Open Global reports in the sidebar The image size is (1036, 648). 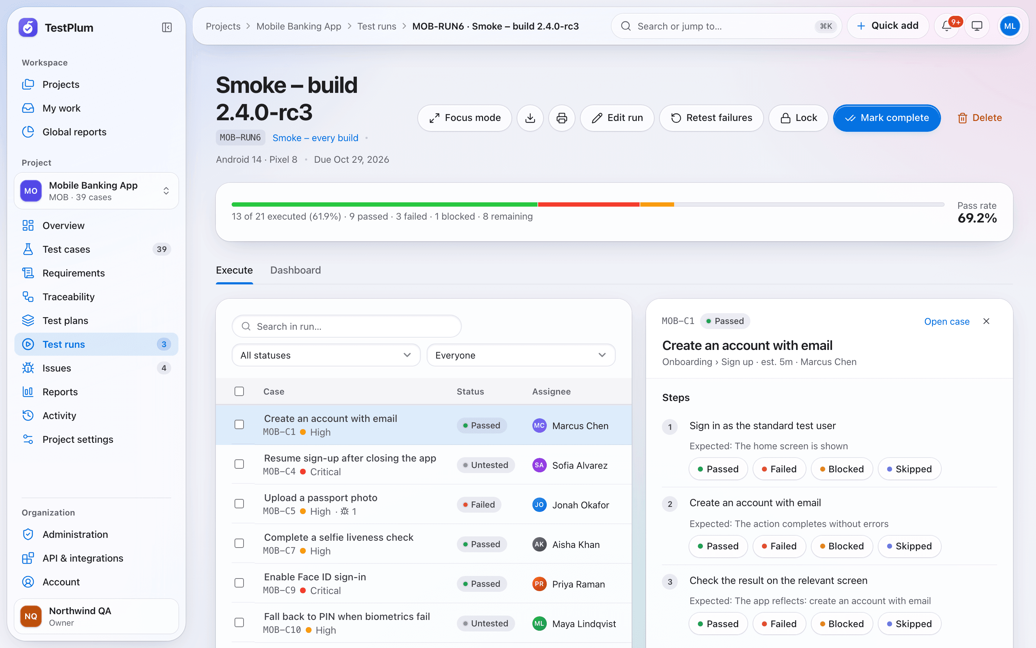click(96, 132)
